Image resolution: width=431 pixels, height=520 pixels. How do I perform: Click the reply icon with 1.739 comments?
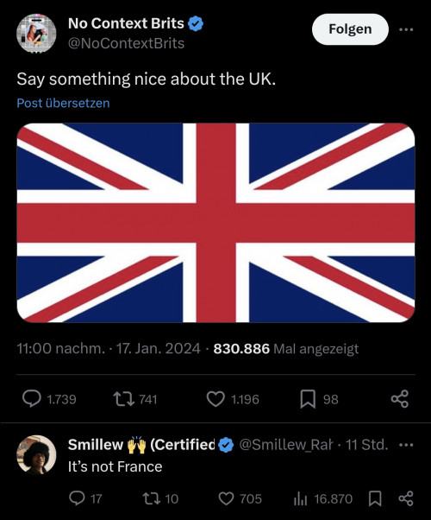tap(32, 399)
